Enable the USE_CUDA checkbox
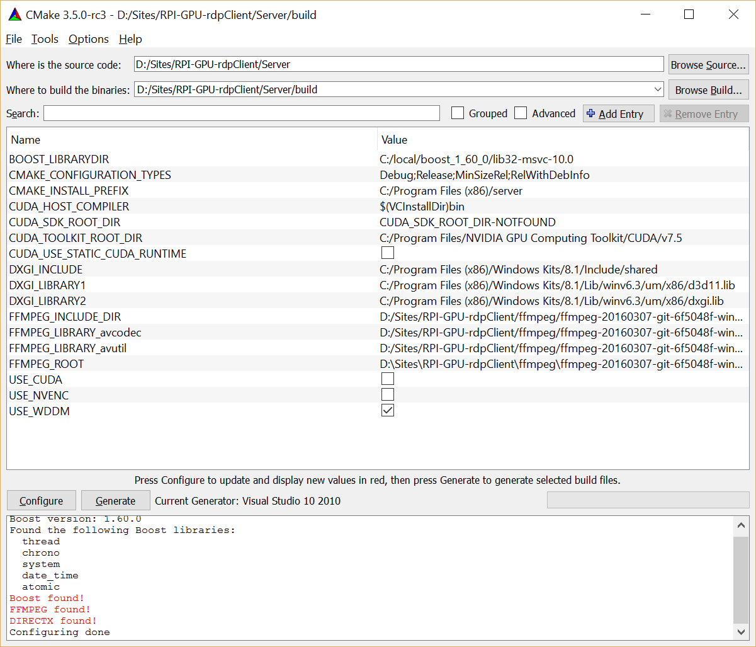This screenshot has width=756, height=647. (x=388, y=379)
